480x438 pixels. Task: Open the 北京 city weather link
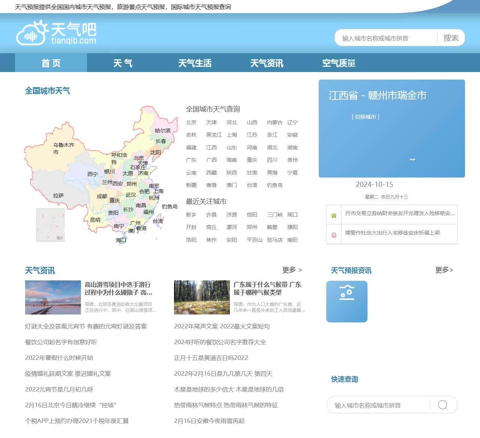click(x=191, y=122)
